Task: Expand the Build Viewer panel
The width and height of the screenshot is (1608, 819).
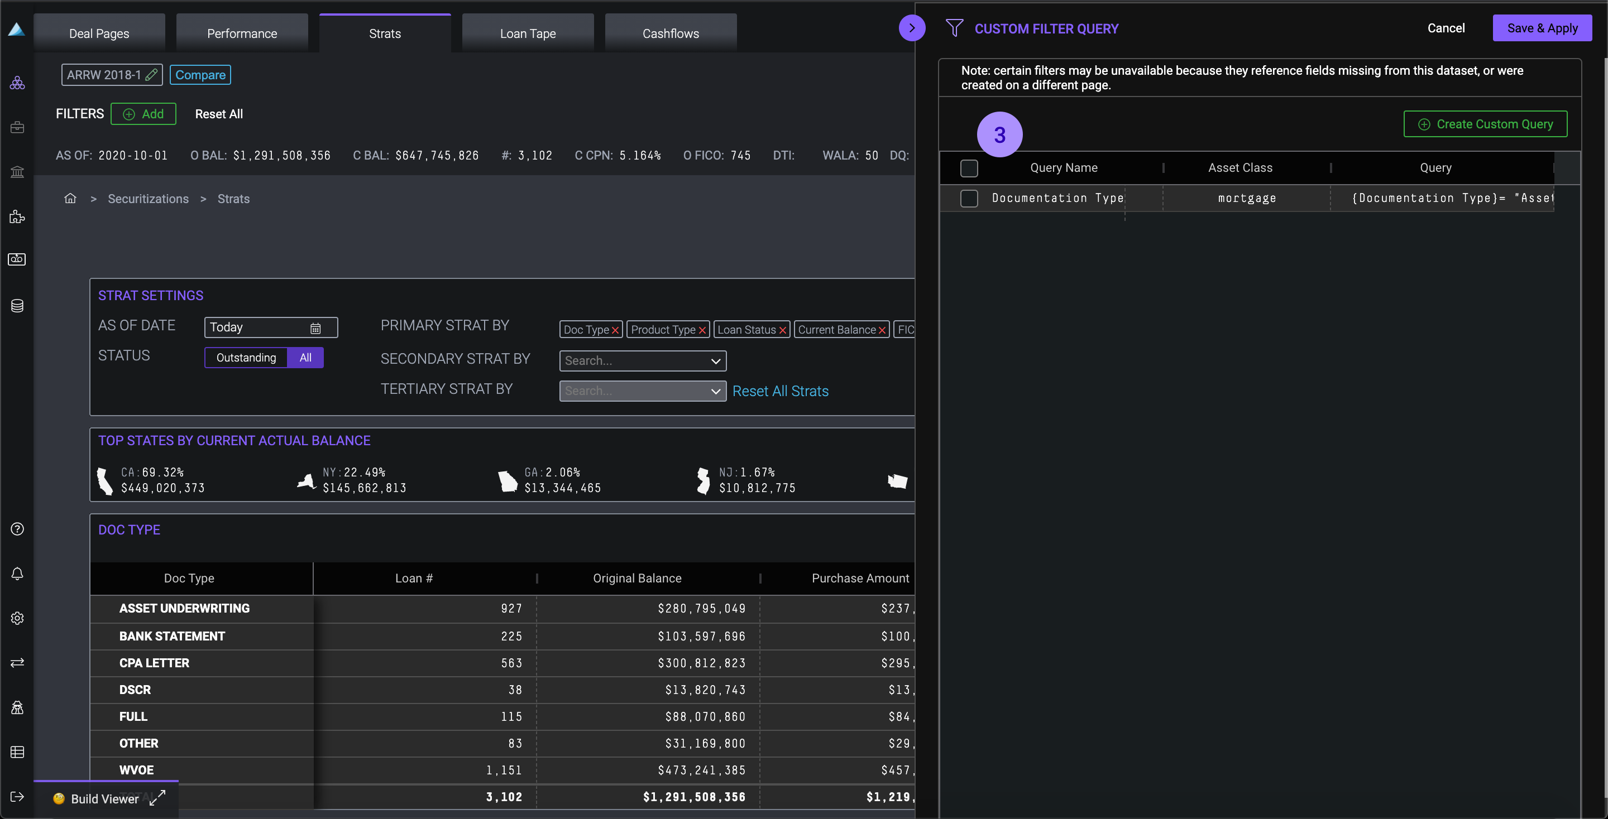Action: tap(157, 798)
